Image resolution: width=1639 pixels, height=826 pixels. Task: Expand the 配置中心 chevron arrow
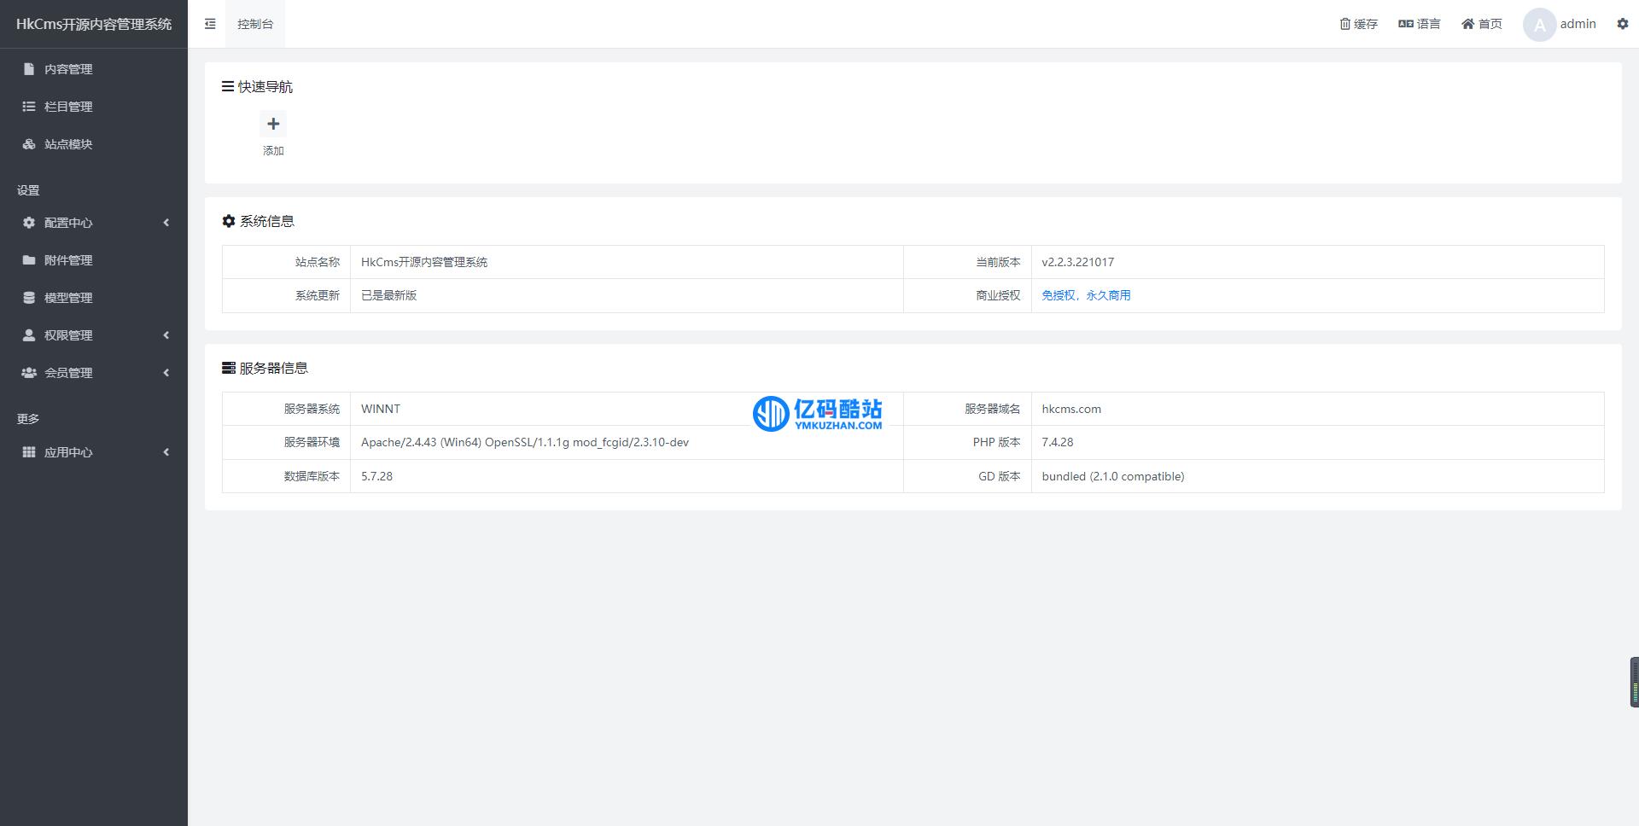click(166, 223)
